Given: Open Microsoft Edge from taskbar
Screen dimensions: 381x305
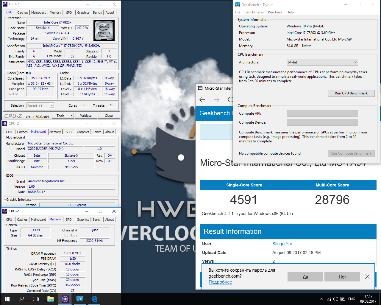Looking at the screenshot, I should (94, 299).
